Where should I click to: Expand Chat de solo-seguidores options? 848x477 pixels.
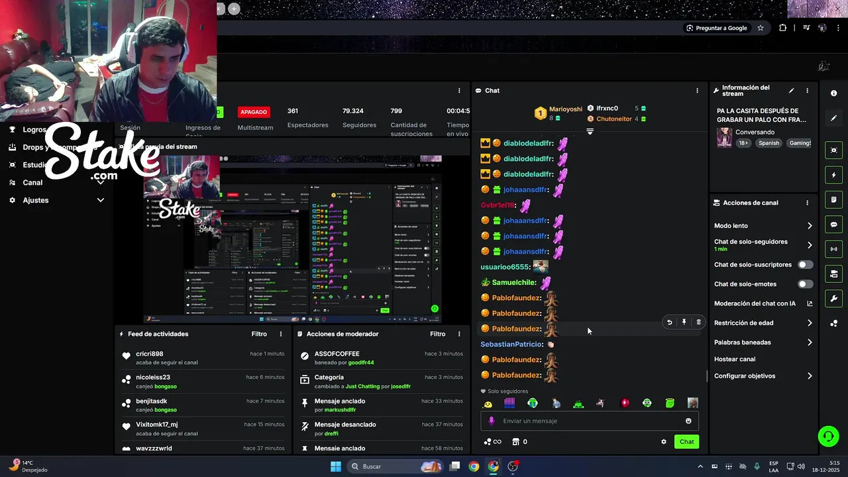click(810, 245)
